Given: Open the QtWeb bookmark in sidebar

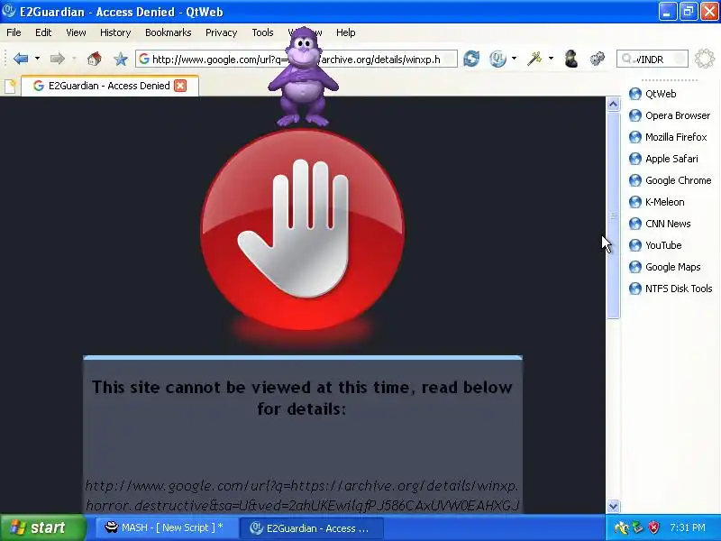Looking at the screenshot, I should point(661,94).
